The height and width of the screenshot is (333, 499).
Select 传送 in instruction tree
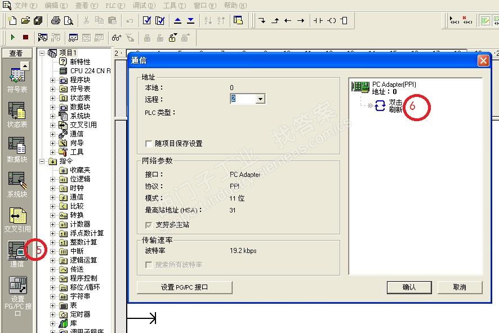77,269
